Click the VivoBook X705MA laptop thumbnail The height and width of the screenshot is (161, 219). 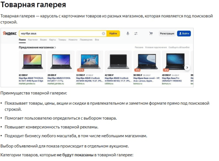[x=118, y=61]
